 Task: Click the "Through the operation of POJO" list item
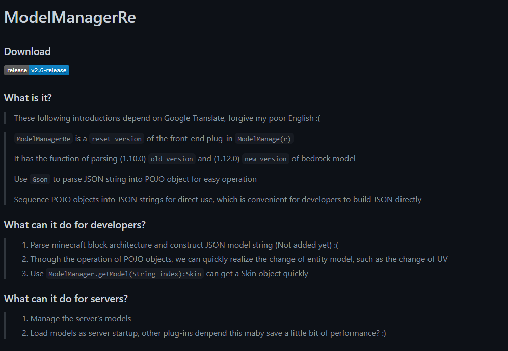[239, 259]
